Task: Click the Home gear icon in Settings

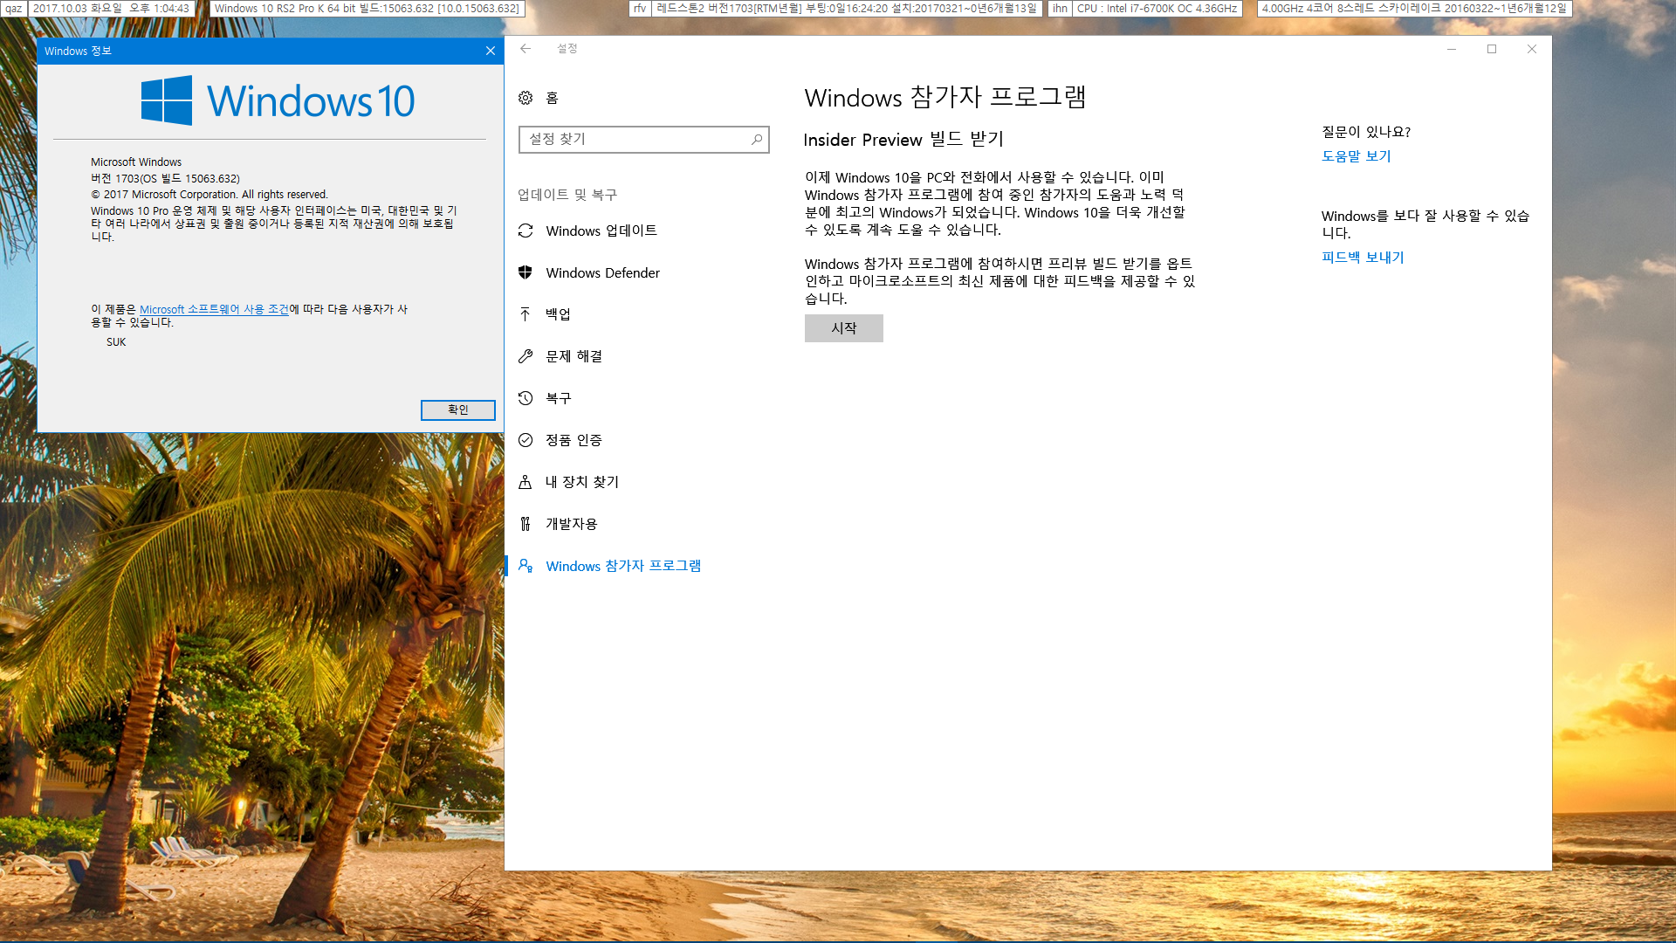Action: (x=525, y=98)
